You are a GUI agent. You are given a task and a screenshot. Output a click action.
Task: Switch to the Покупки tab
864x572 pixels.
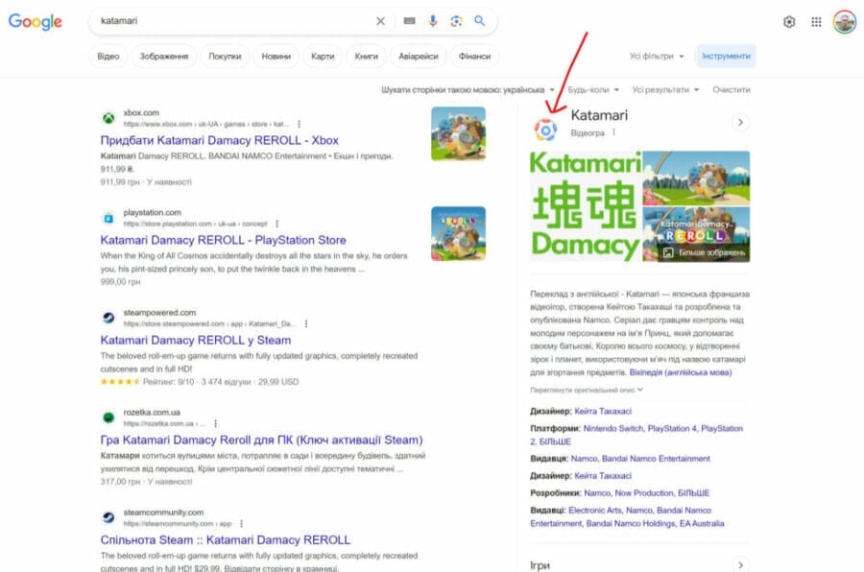pyautogui.click(x=225, y=57)
